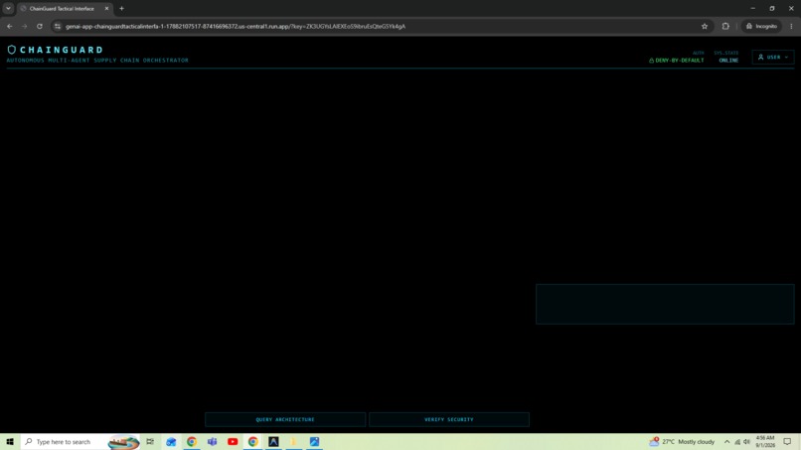Click the VERIFY SECURITY button
Screen dimensions: 801x450
click(449, 419)
